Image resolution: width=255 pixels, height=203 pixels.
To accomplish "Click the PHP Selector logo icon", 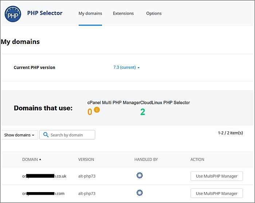I will pos(13,14).
